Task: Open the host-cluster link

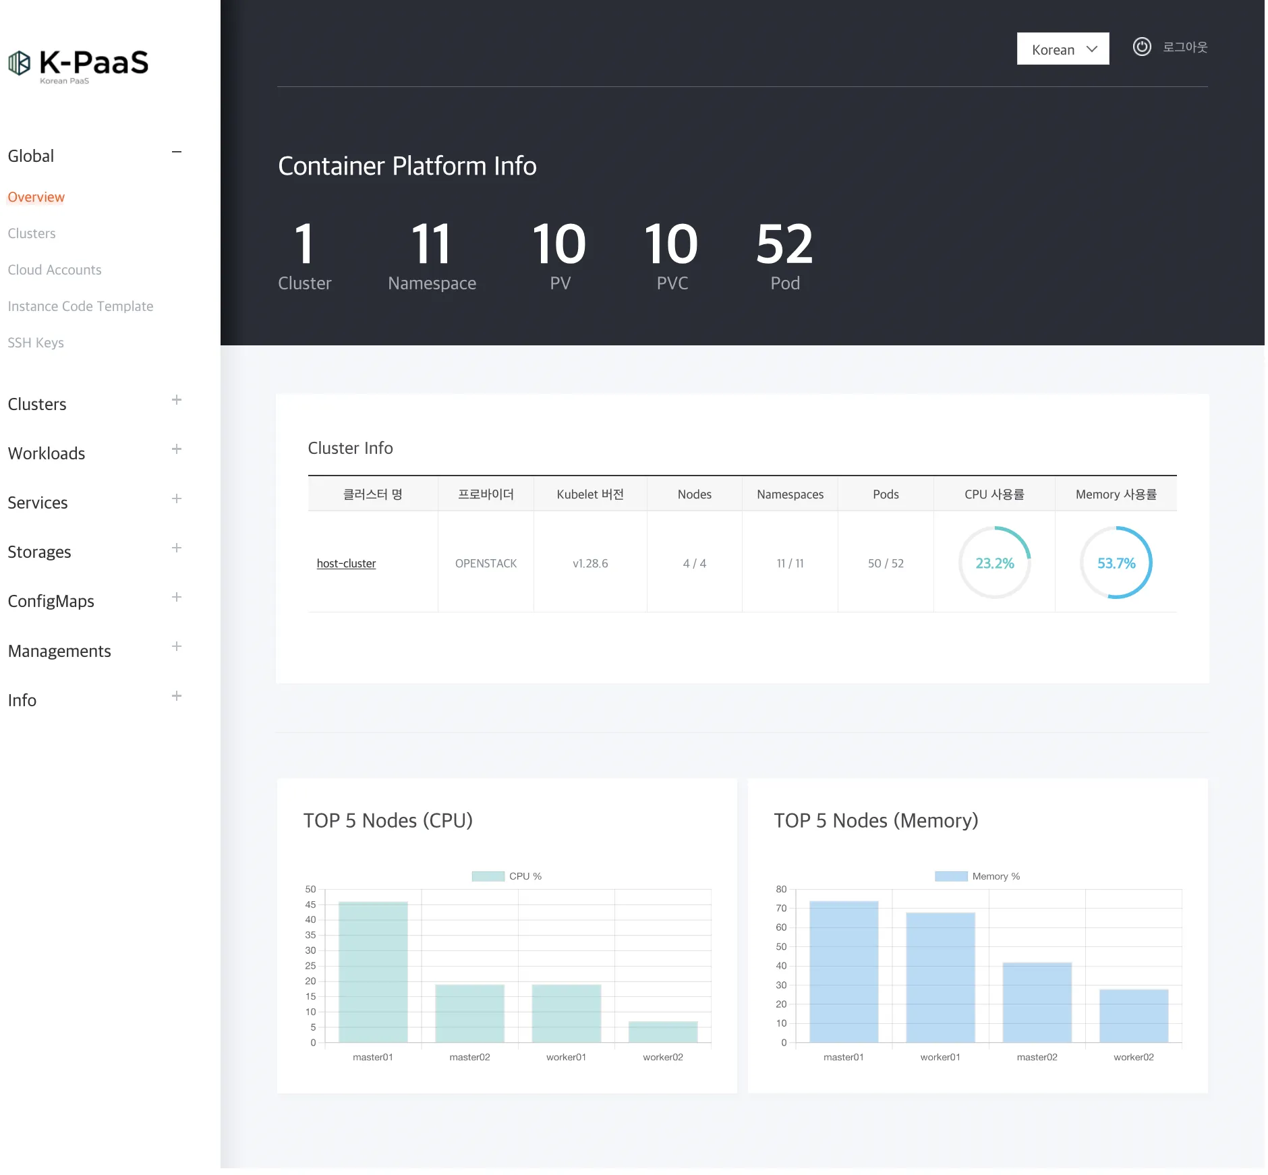Action: tap(346, 563)
